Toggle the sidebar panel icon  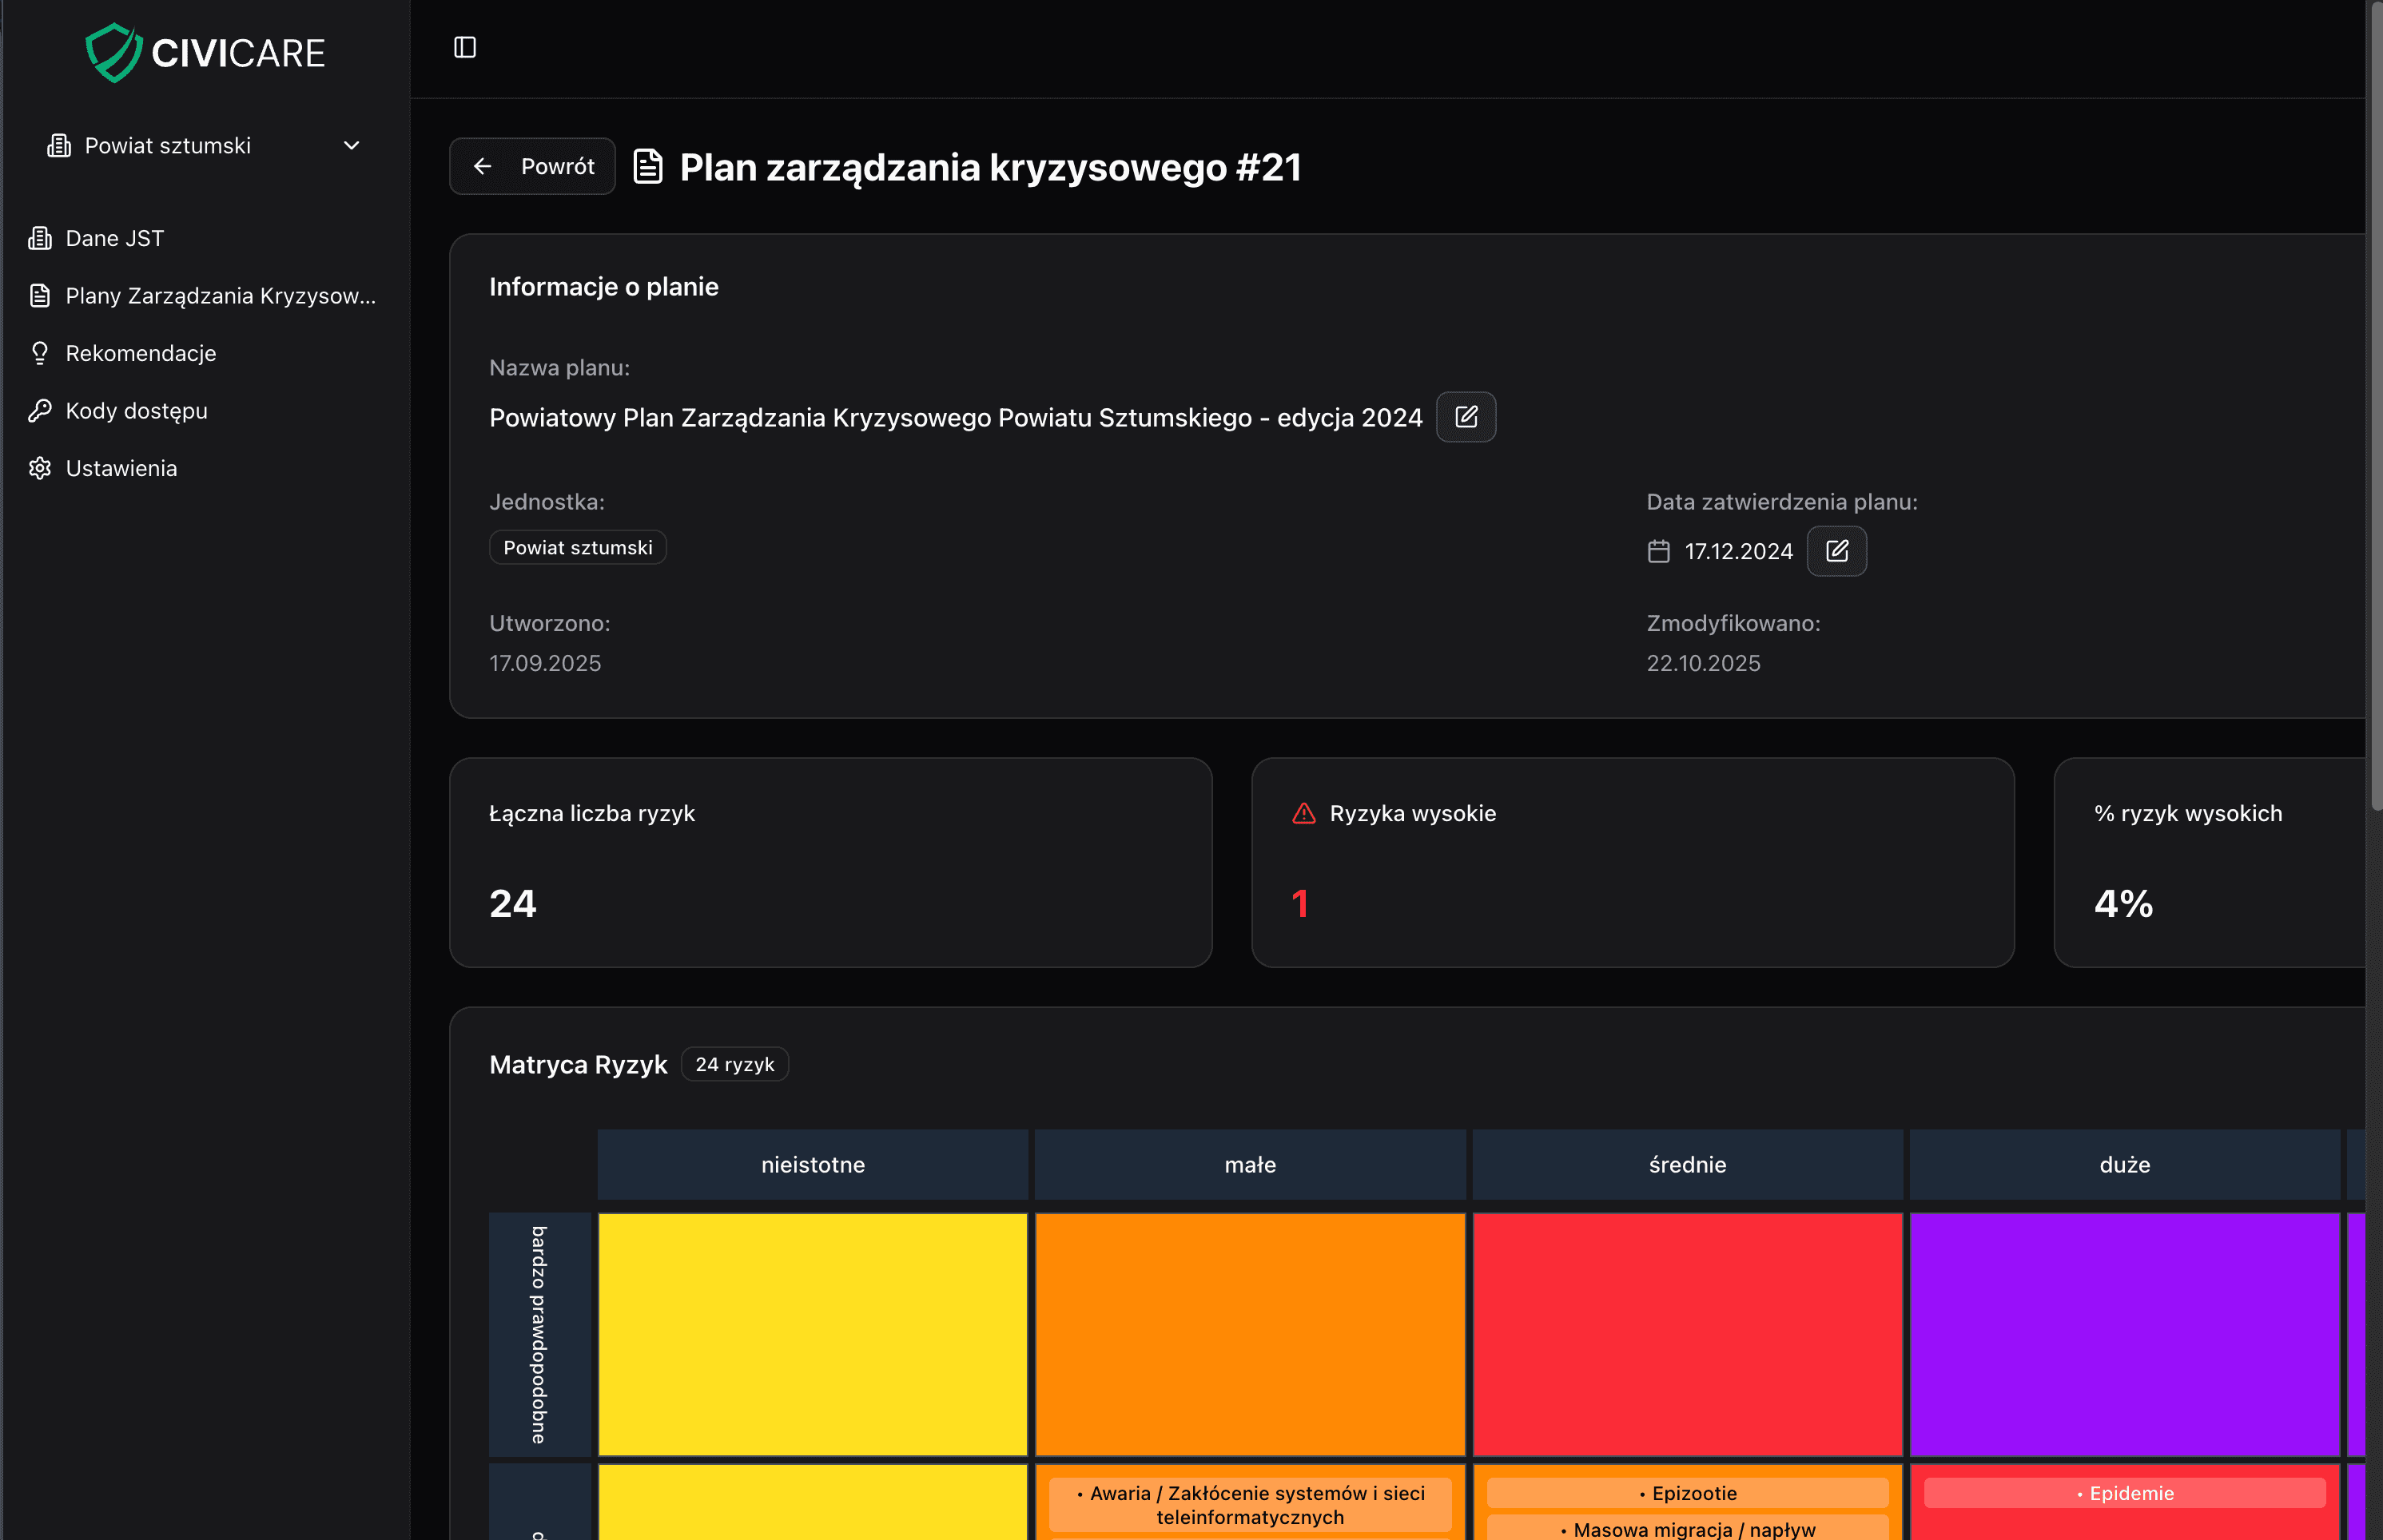[464, 47]
